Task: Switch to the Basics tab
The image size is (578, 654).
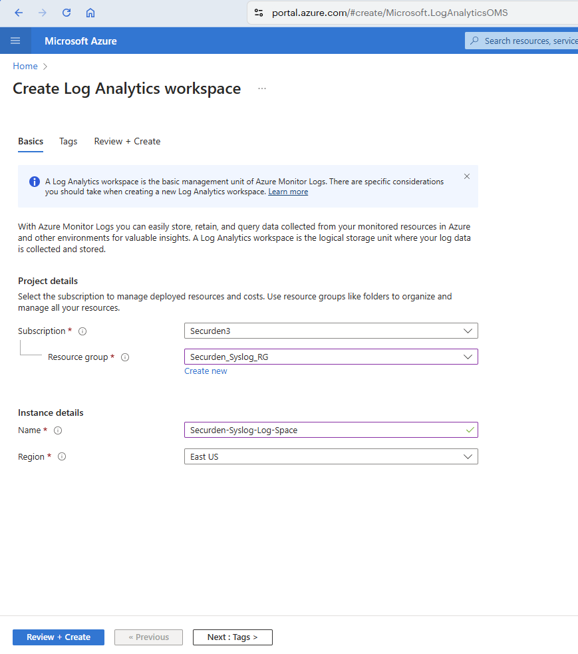Action: point(31,142)
